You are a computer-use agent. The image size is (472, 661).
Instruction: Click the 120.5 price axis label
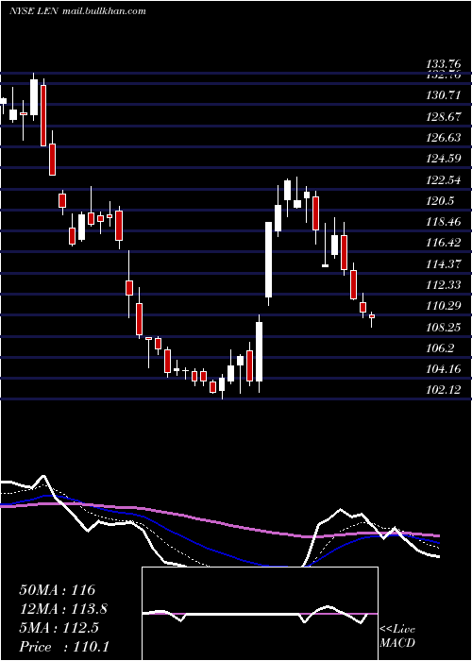[440, 201]
